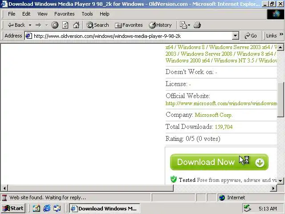Click the Print toolbar icon
Image resolution: width=285 pixels, height=214 pixels.
197,25
